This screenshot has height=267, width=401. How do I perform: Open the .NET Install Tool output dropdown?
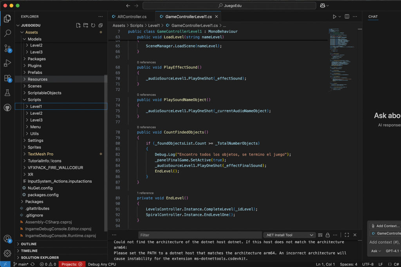(x=289, y=235)
